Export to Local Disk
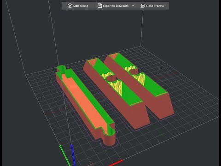This screenshot has width=221, height=166. [x=113, y=6]
